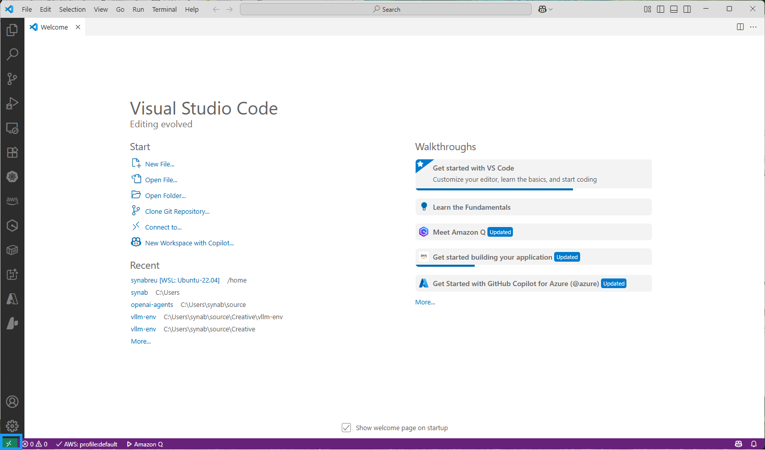
Task: Open the Customize Layout icon
Action: pyautogui.click(x=647, y=9)
